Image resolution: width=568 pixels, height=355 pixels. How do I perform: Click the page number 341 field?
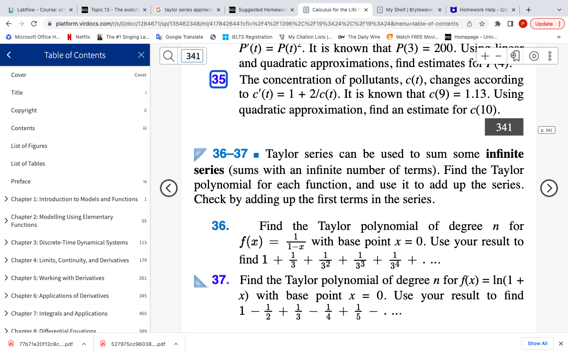pos(193,56)
